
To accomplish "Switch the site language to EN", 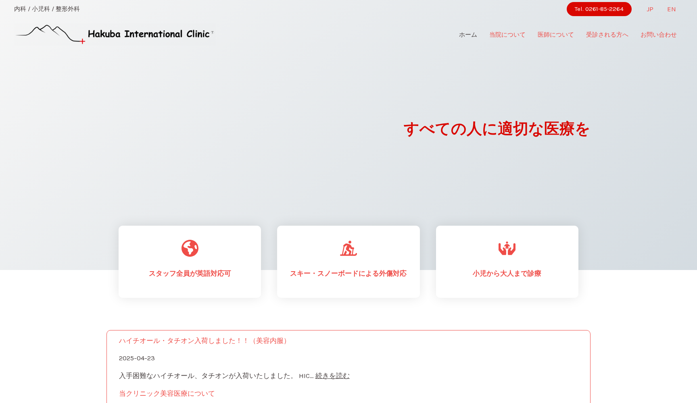I will coord(671,9).
